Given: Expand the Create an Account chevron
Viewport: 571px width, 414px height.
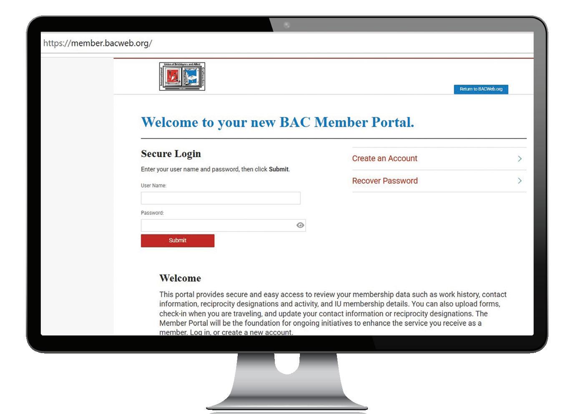Looking at the screenshot, I should (520, 158).
